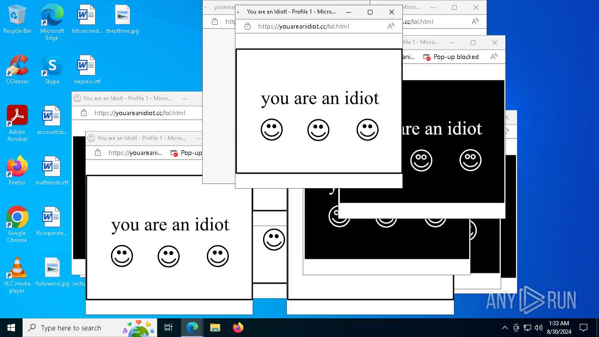Screen dimensions: 599x337
Task: Open the network icon in system tray
Action: [x=527, y=328]
